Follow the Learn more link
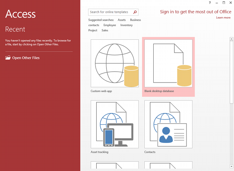Viewport: 234px width, 171px height. 223,18
